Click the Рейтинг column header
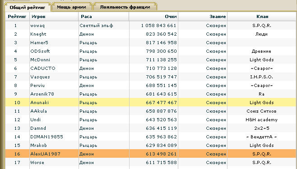 (17, 17)
